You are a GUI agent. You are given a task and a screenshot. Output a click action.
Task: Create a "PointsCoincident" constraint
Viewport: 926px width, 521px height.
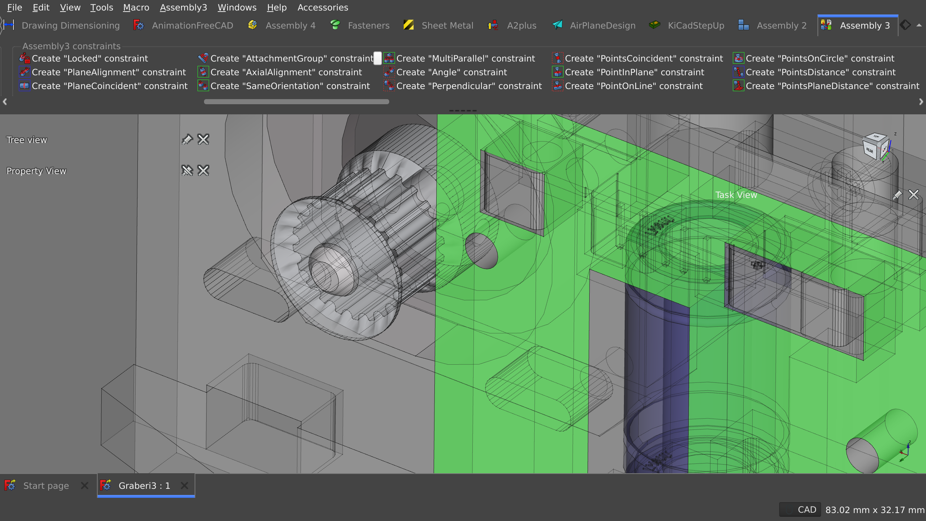(x=637, y=58)
